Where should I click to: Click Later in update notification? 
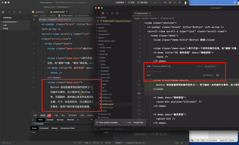(129, 122)
